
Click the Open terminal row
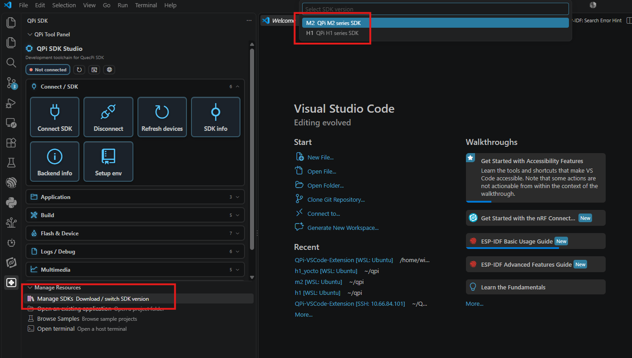pos(138,329)
